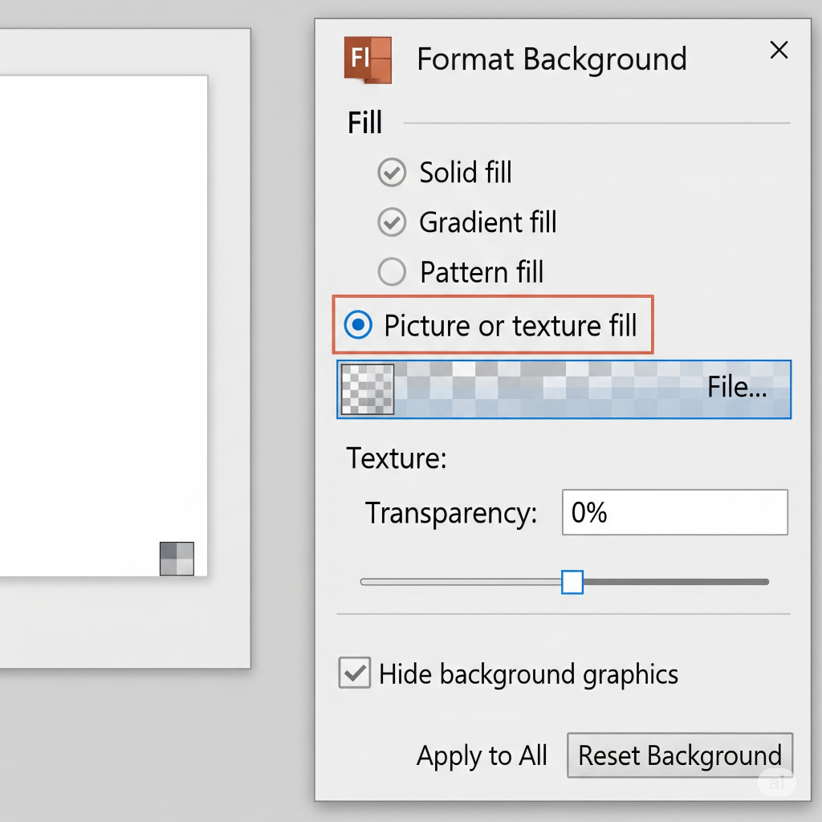Click the Texture: label

396,458
